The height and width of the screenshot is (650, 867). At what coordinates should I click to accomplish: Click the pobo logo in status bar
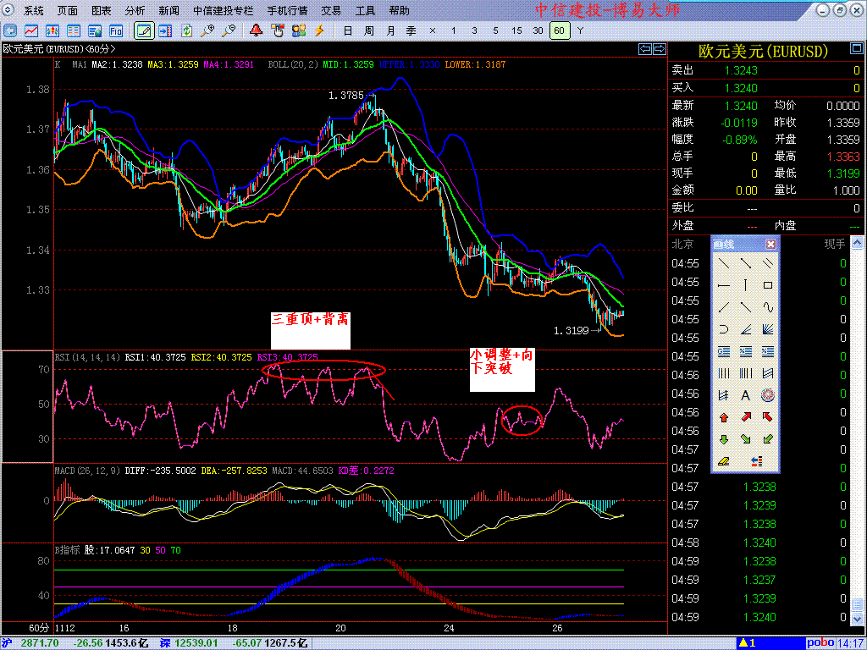(820, 643)
